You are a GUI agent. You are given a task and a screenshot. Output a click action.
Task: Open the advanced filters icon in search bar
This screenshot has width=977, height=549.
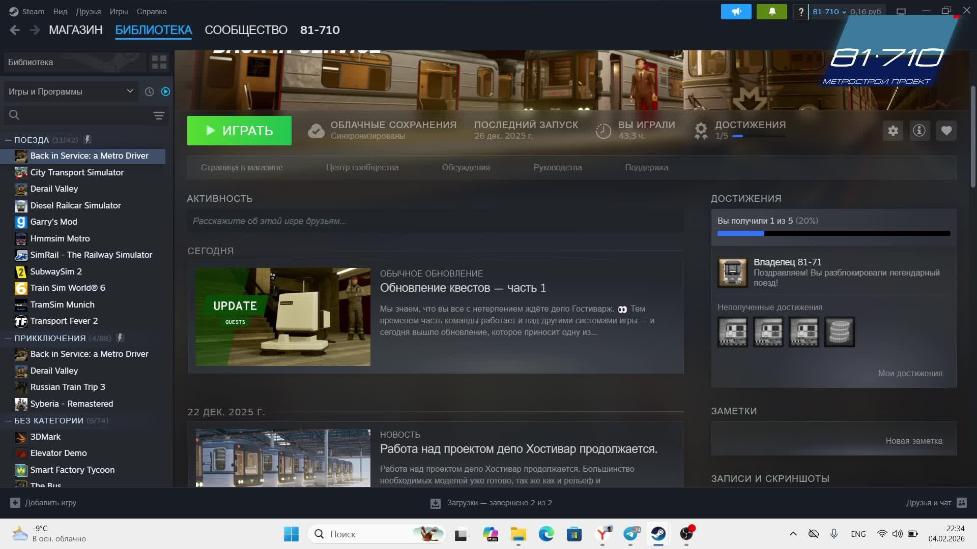click(x=159, y=115)
